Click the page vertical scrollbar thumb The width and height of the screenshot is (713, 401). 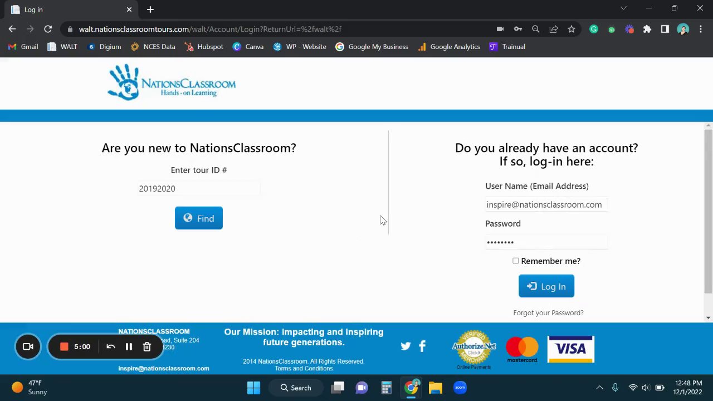click(x=708, y=211)
